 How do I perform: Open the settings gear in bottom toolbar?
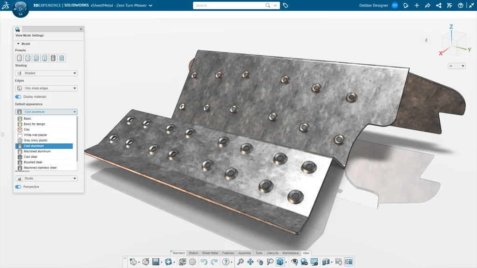coord(192,262)
